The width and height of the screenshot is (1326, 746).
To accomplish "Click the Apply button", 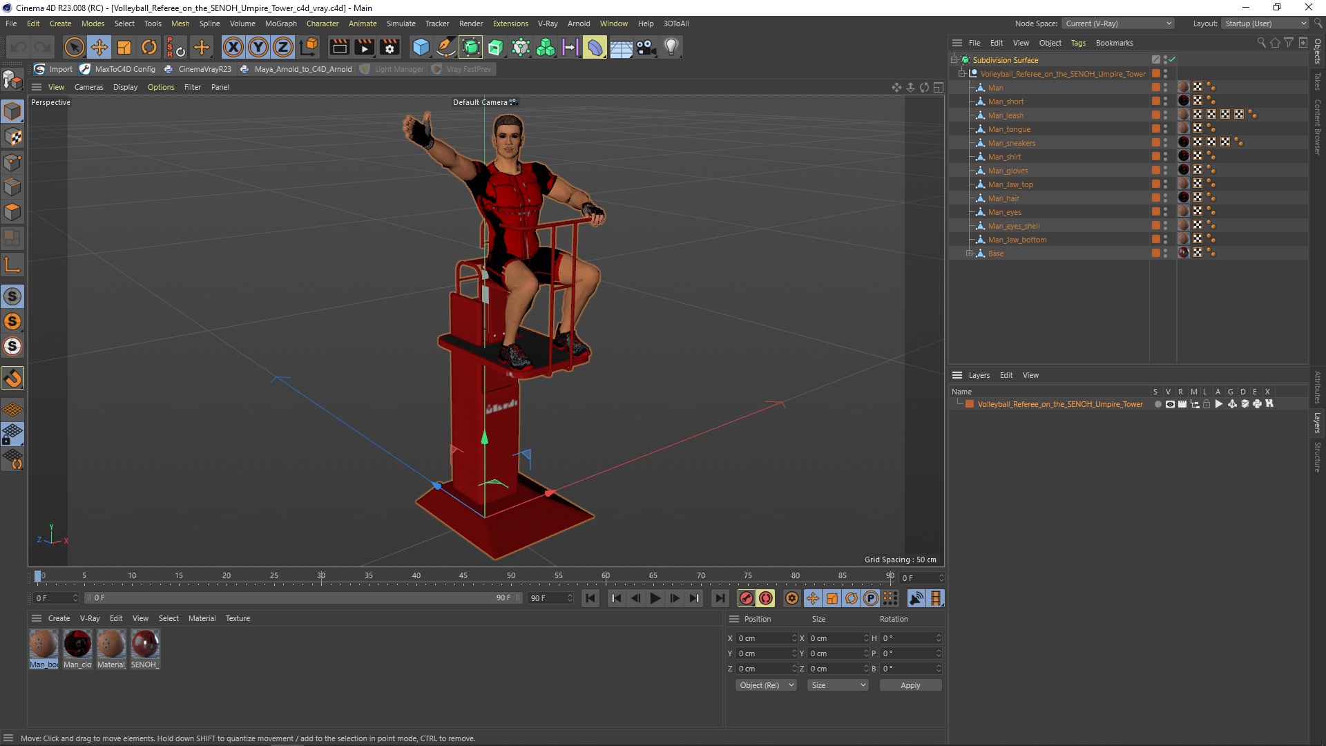I will [x=910, y=685].
